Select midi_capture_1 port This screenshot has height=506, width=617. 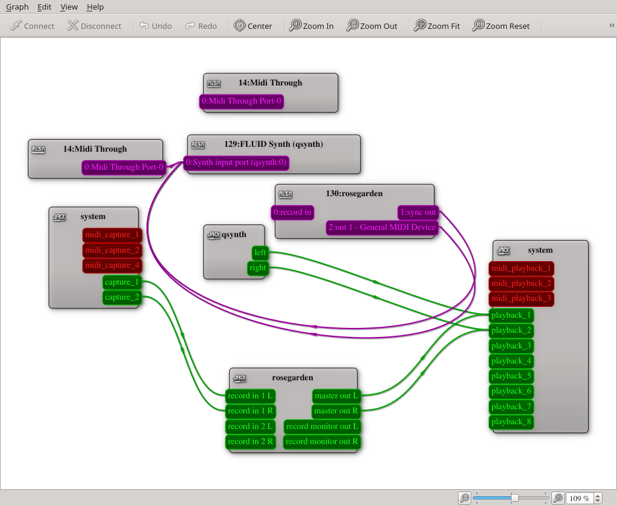[x=112, y=235]
